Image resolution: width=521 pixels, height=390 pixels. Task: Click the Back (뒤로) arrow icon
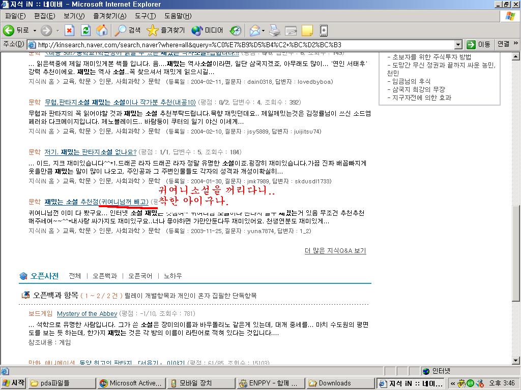click(9, 30)
